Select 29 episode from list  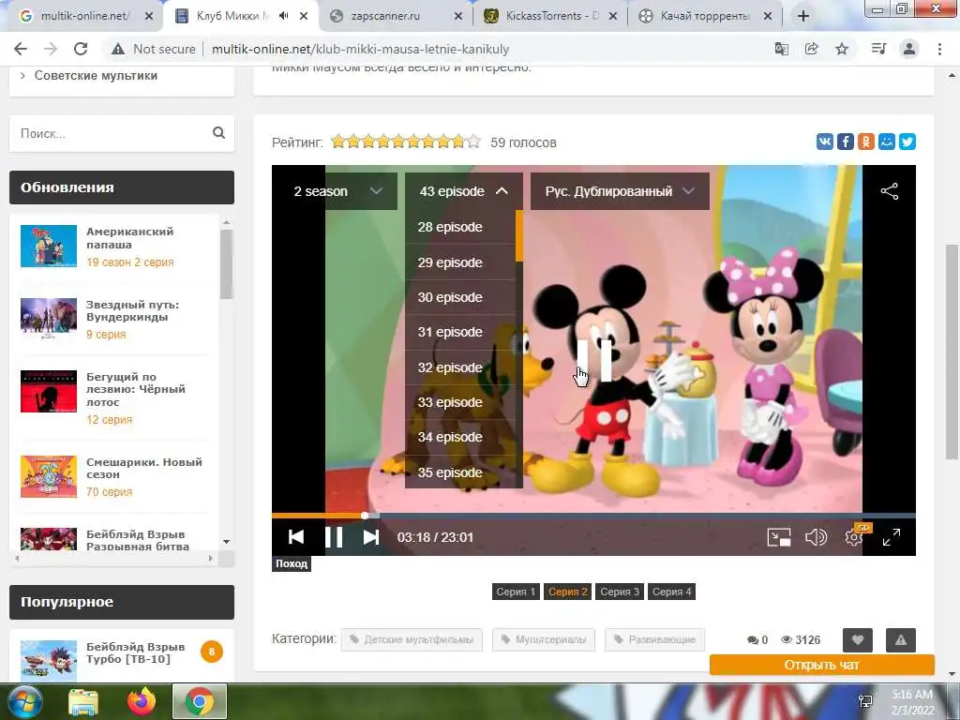(459, 262)
